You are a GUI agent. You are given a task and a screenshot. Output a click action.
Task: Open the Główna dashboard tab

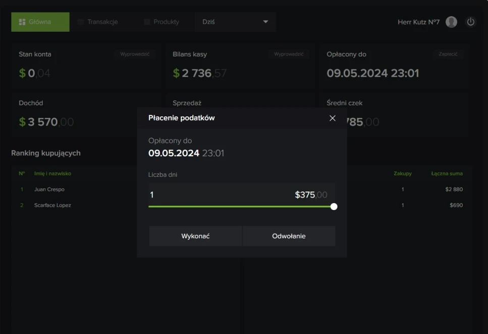40,22
